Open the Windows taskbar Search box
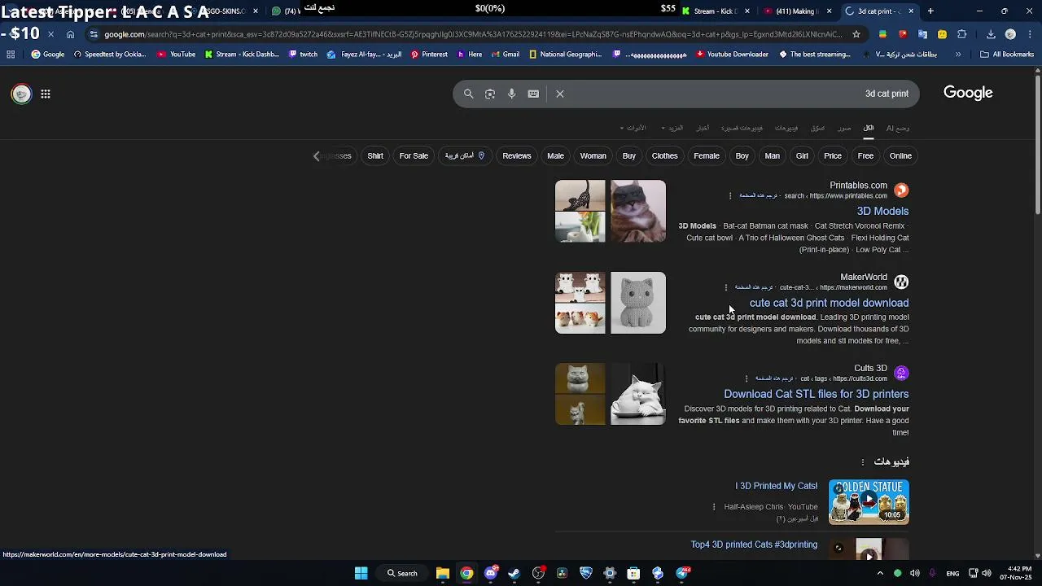The image size is (1042, 586). pos(402,573)
